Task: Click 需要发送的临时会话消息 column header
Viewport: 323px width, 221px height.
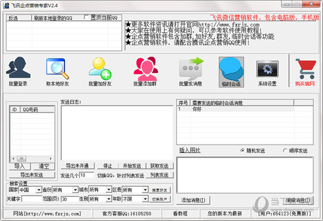Action: pos(242,103)
